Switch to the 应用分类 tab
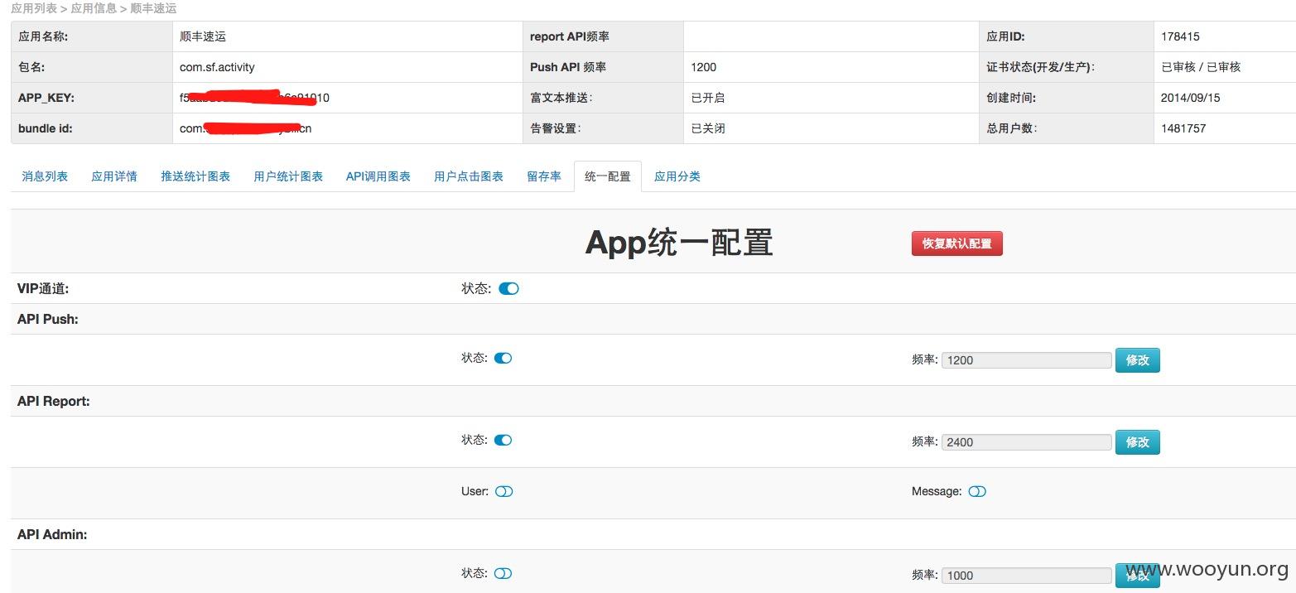1296x593 pixels. pos(677,176)
